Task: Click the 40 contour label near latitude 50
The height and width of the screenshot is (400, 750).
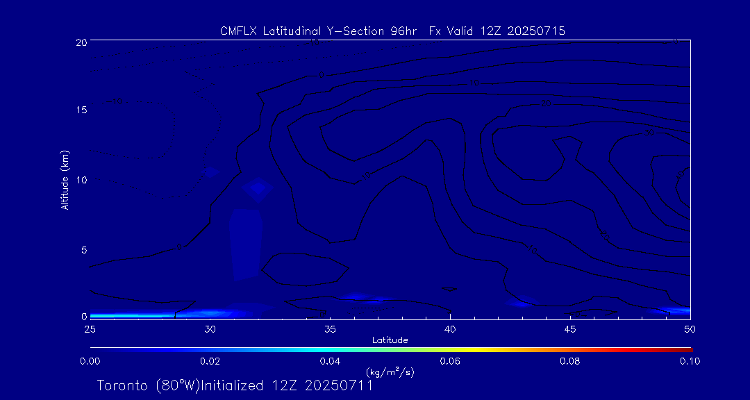Action: 681,176
